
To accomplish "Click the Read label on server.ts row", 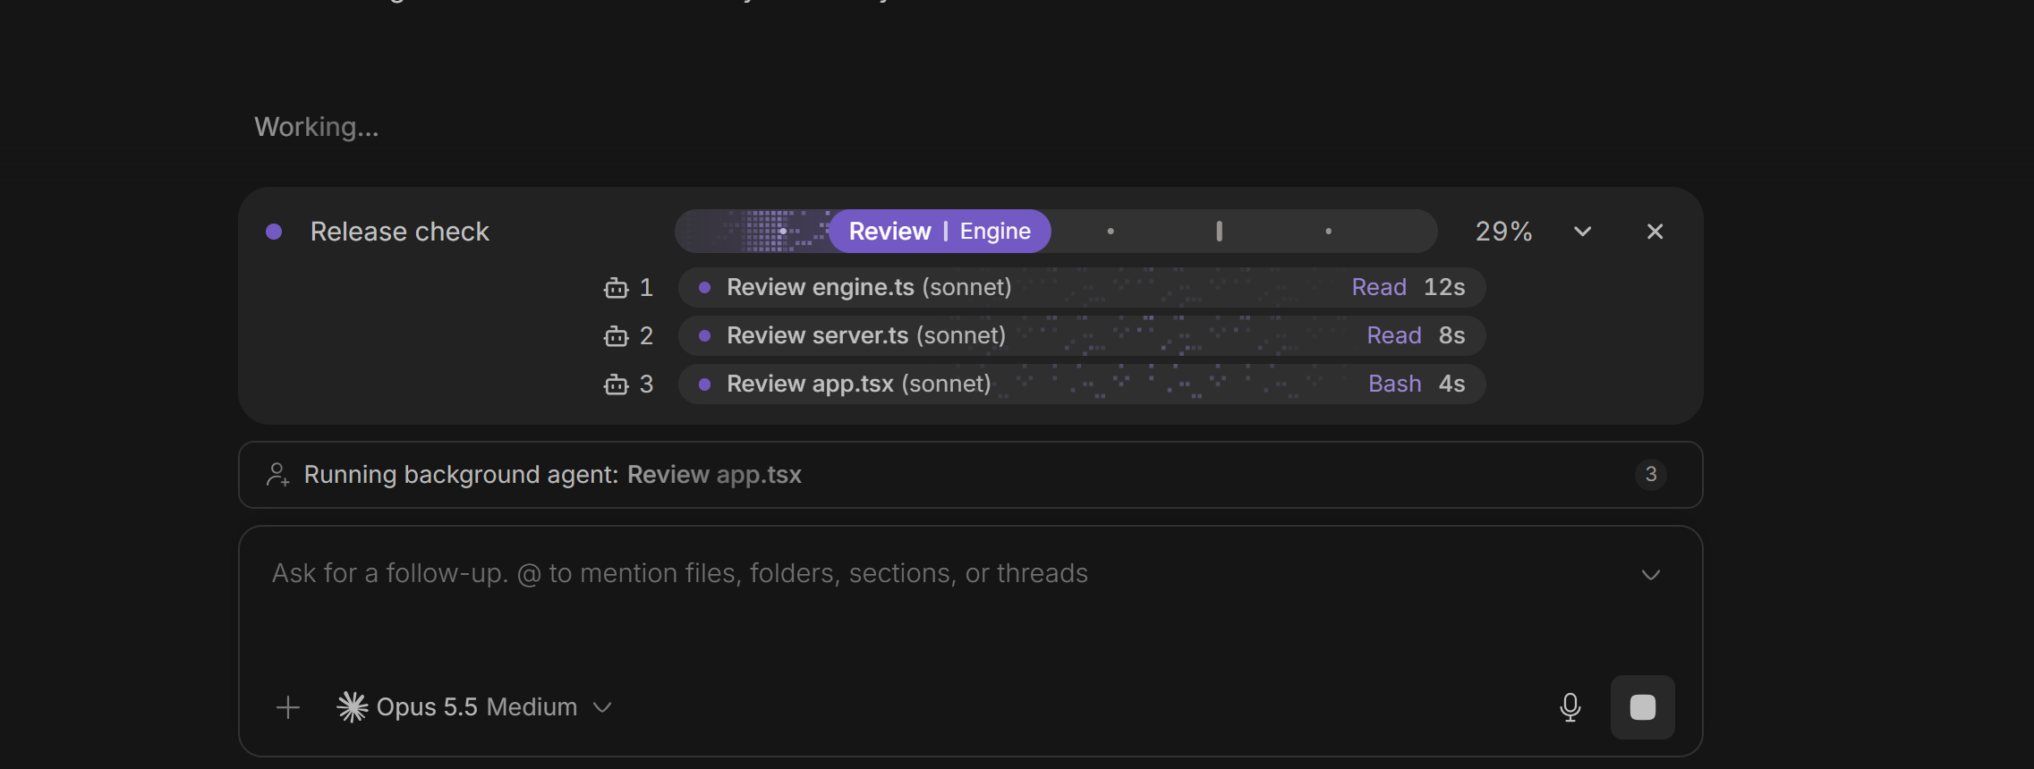I will click(x=1394, y=335).
